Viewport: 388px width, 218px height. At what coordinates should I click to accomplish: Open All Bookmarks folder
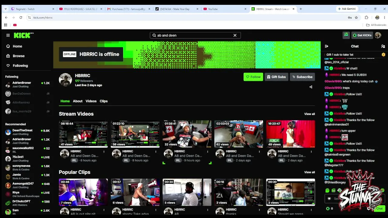tap(376, 25)
